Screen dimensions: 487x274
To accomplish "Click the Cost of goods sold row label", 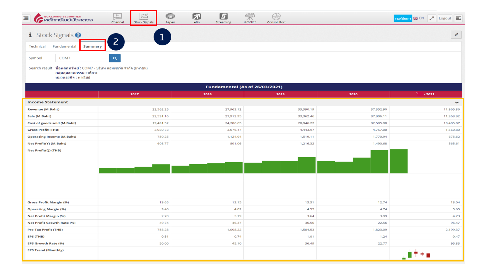I will click(52, 123).
